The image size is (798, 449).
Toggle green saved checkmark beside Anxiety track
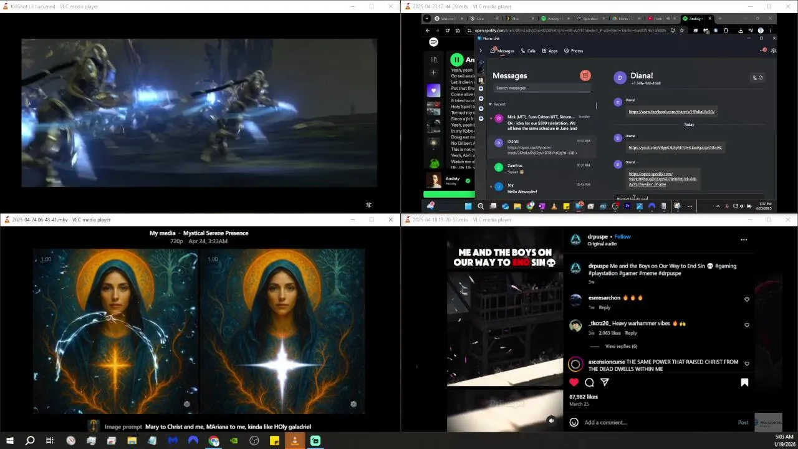pyautogui.click(x=468, y=181)
